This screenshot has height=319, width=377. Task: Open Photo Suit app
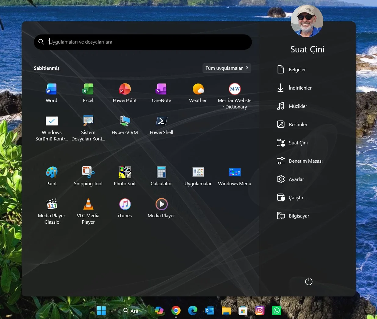125,176
